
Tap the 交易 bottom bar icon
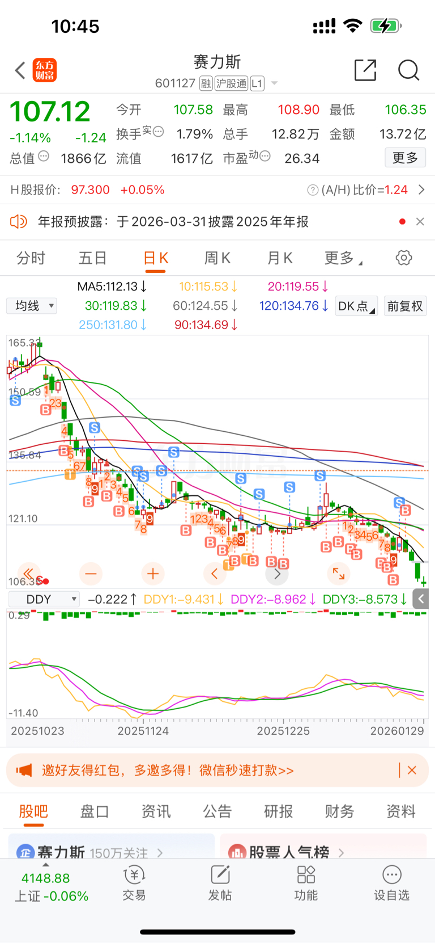pyautogui.click(x=134, y=884)
